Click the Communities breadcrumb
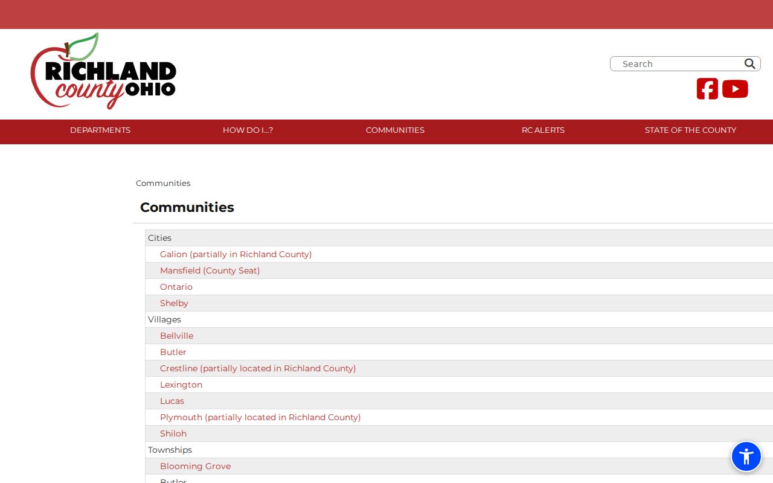 (x=163, y=183)
